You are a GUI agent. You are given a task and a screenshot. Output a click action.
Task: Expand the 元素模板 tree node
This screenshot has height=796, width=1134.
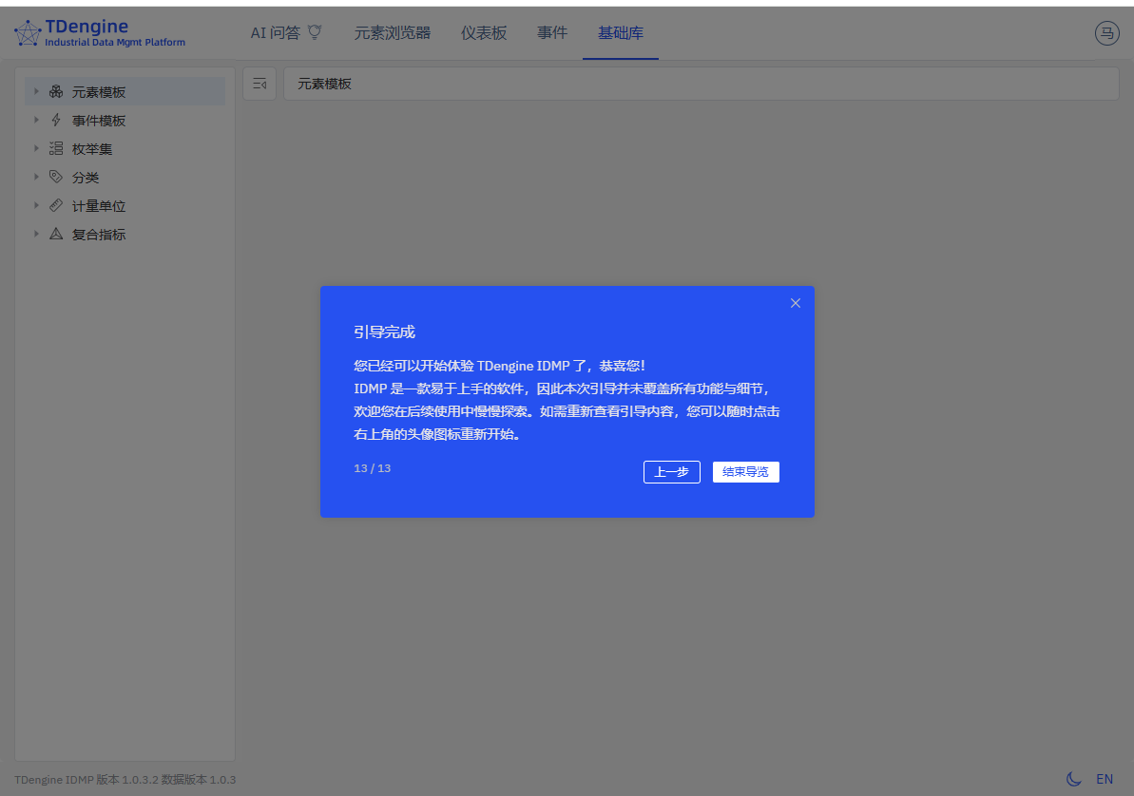pos(35,91)
